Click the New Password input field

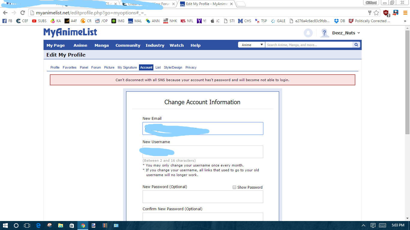(x=203, y=197)
